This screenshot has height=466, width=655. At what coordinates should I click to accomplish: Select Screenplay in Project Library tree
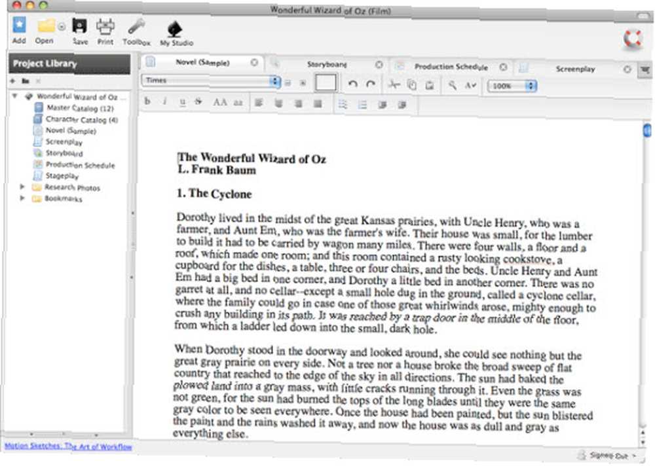(58, 141)
